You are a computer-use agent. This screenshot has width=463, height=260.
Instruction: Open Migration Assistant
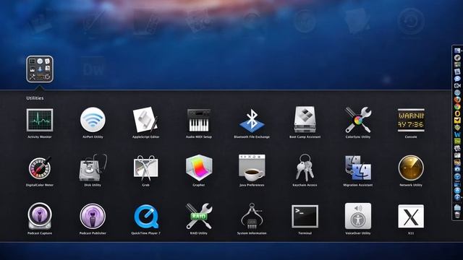358,168
